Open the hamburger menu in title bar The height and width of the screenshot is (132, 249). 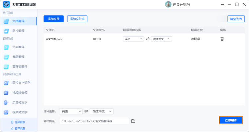click(x=222, y=4)
